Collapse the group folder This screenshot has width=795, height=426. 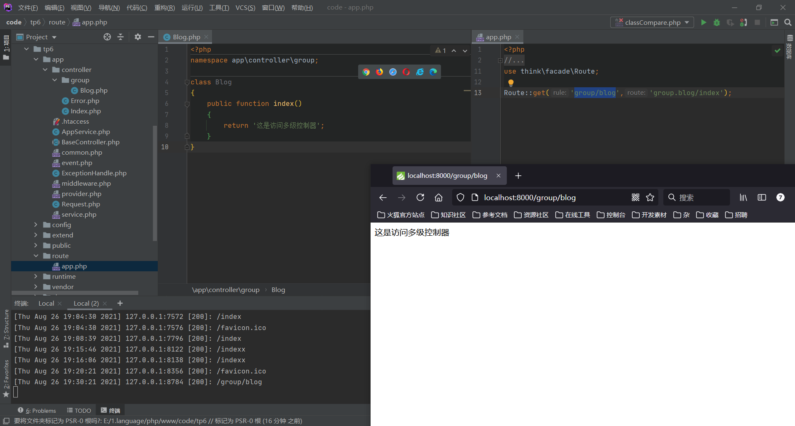click(55, 80)
